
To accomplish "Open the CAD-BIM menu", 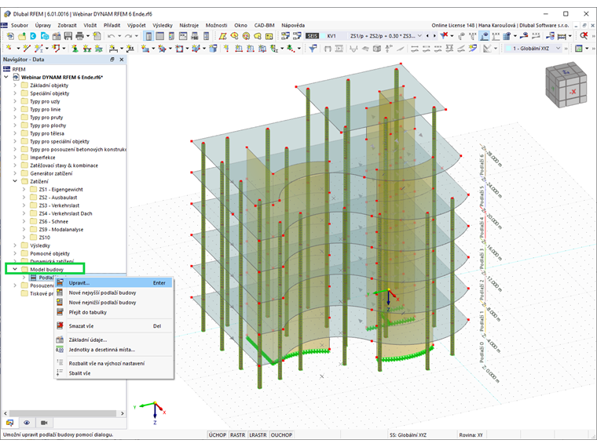I will pyautogui.click(x=264, y=25).
